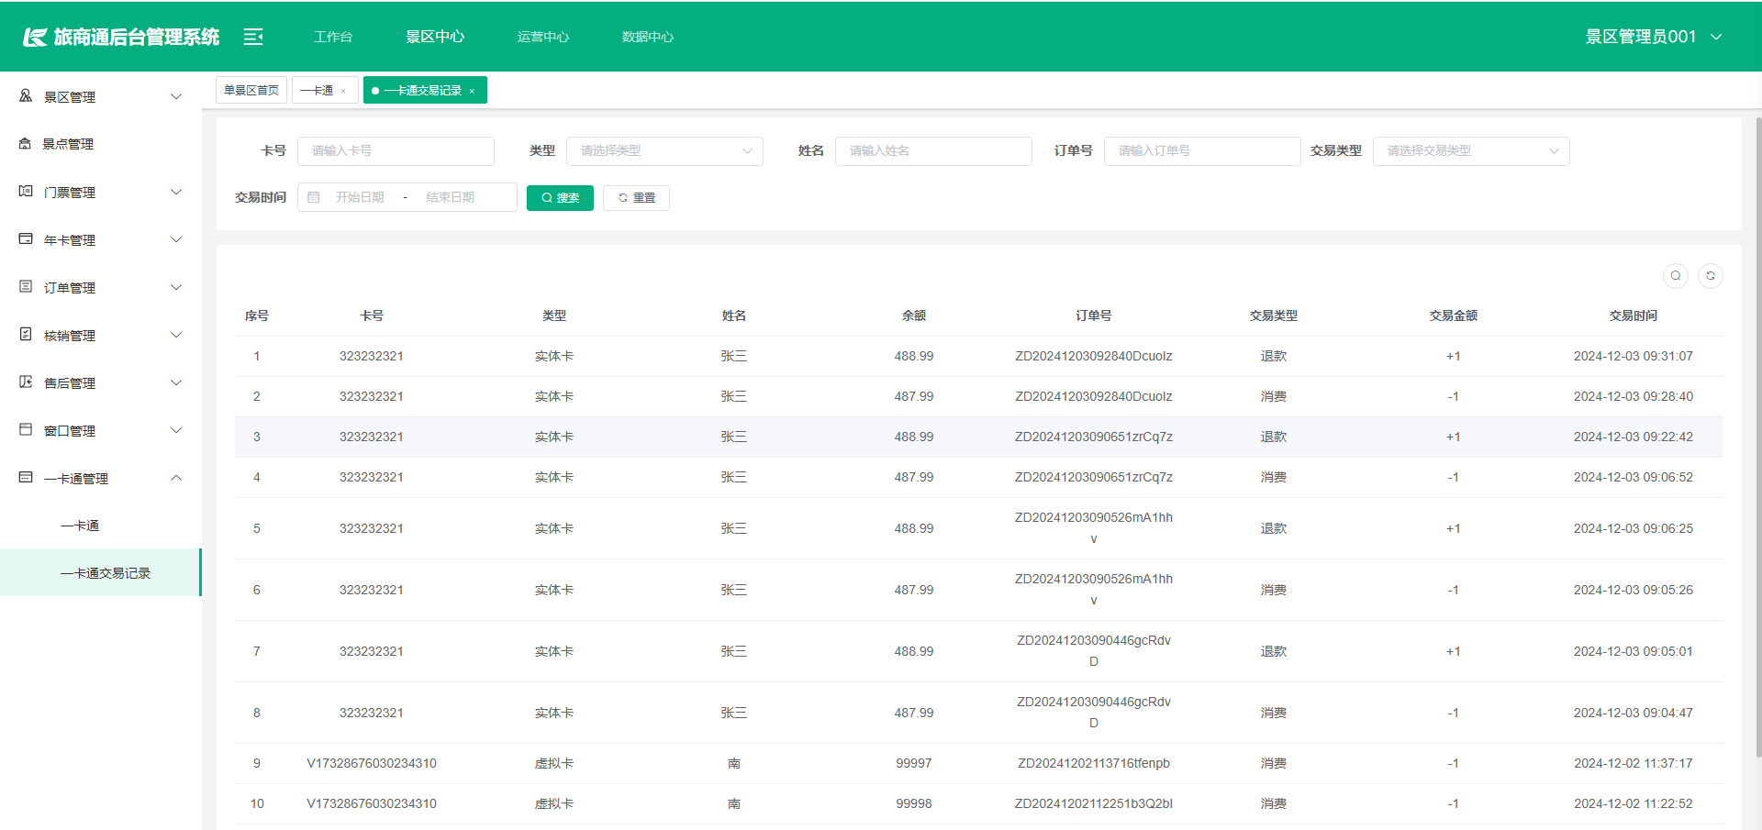Click the circular search icon above table
The width and height of the screenshot is (1762, 830).
(1676, 276)
